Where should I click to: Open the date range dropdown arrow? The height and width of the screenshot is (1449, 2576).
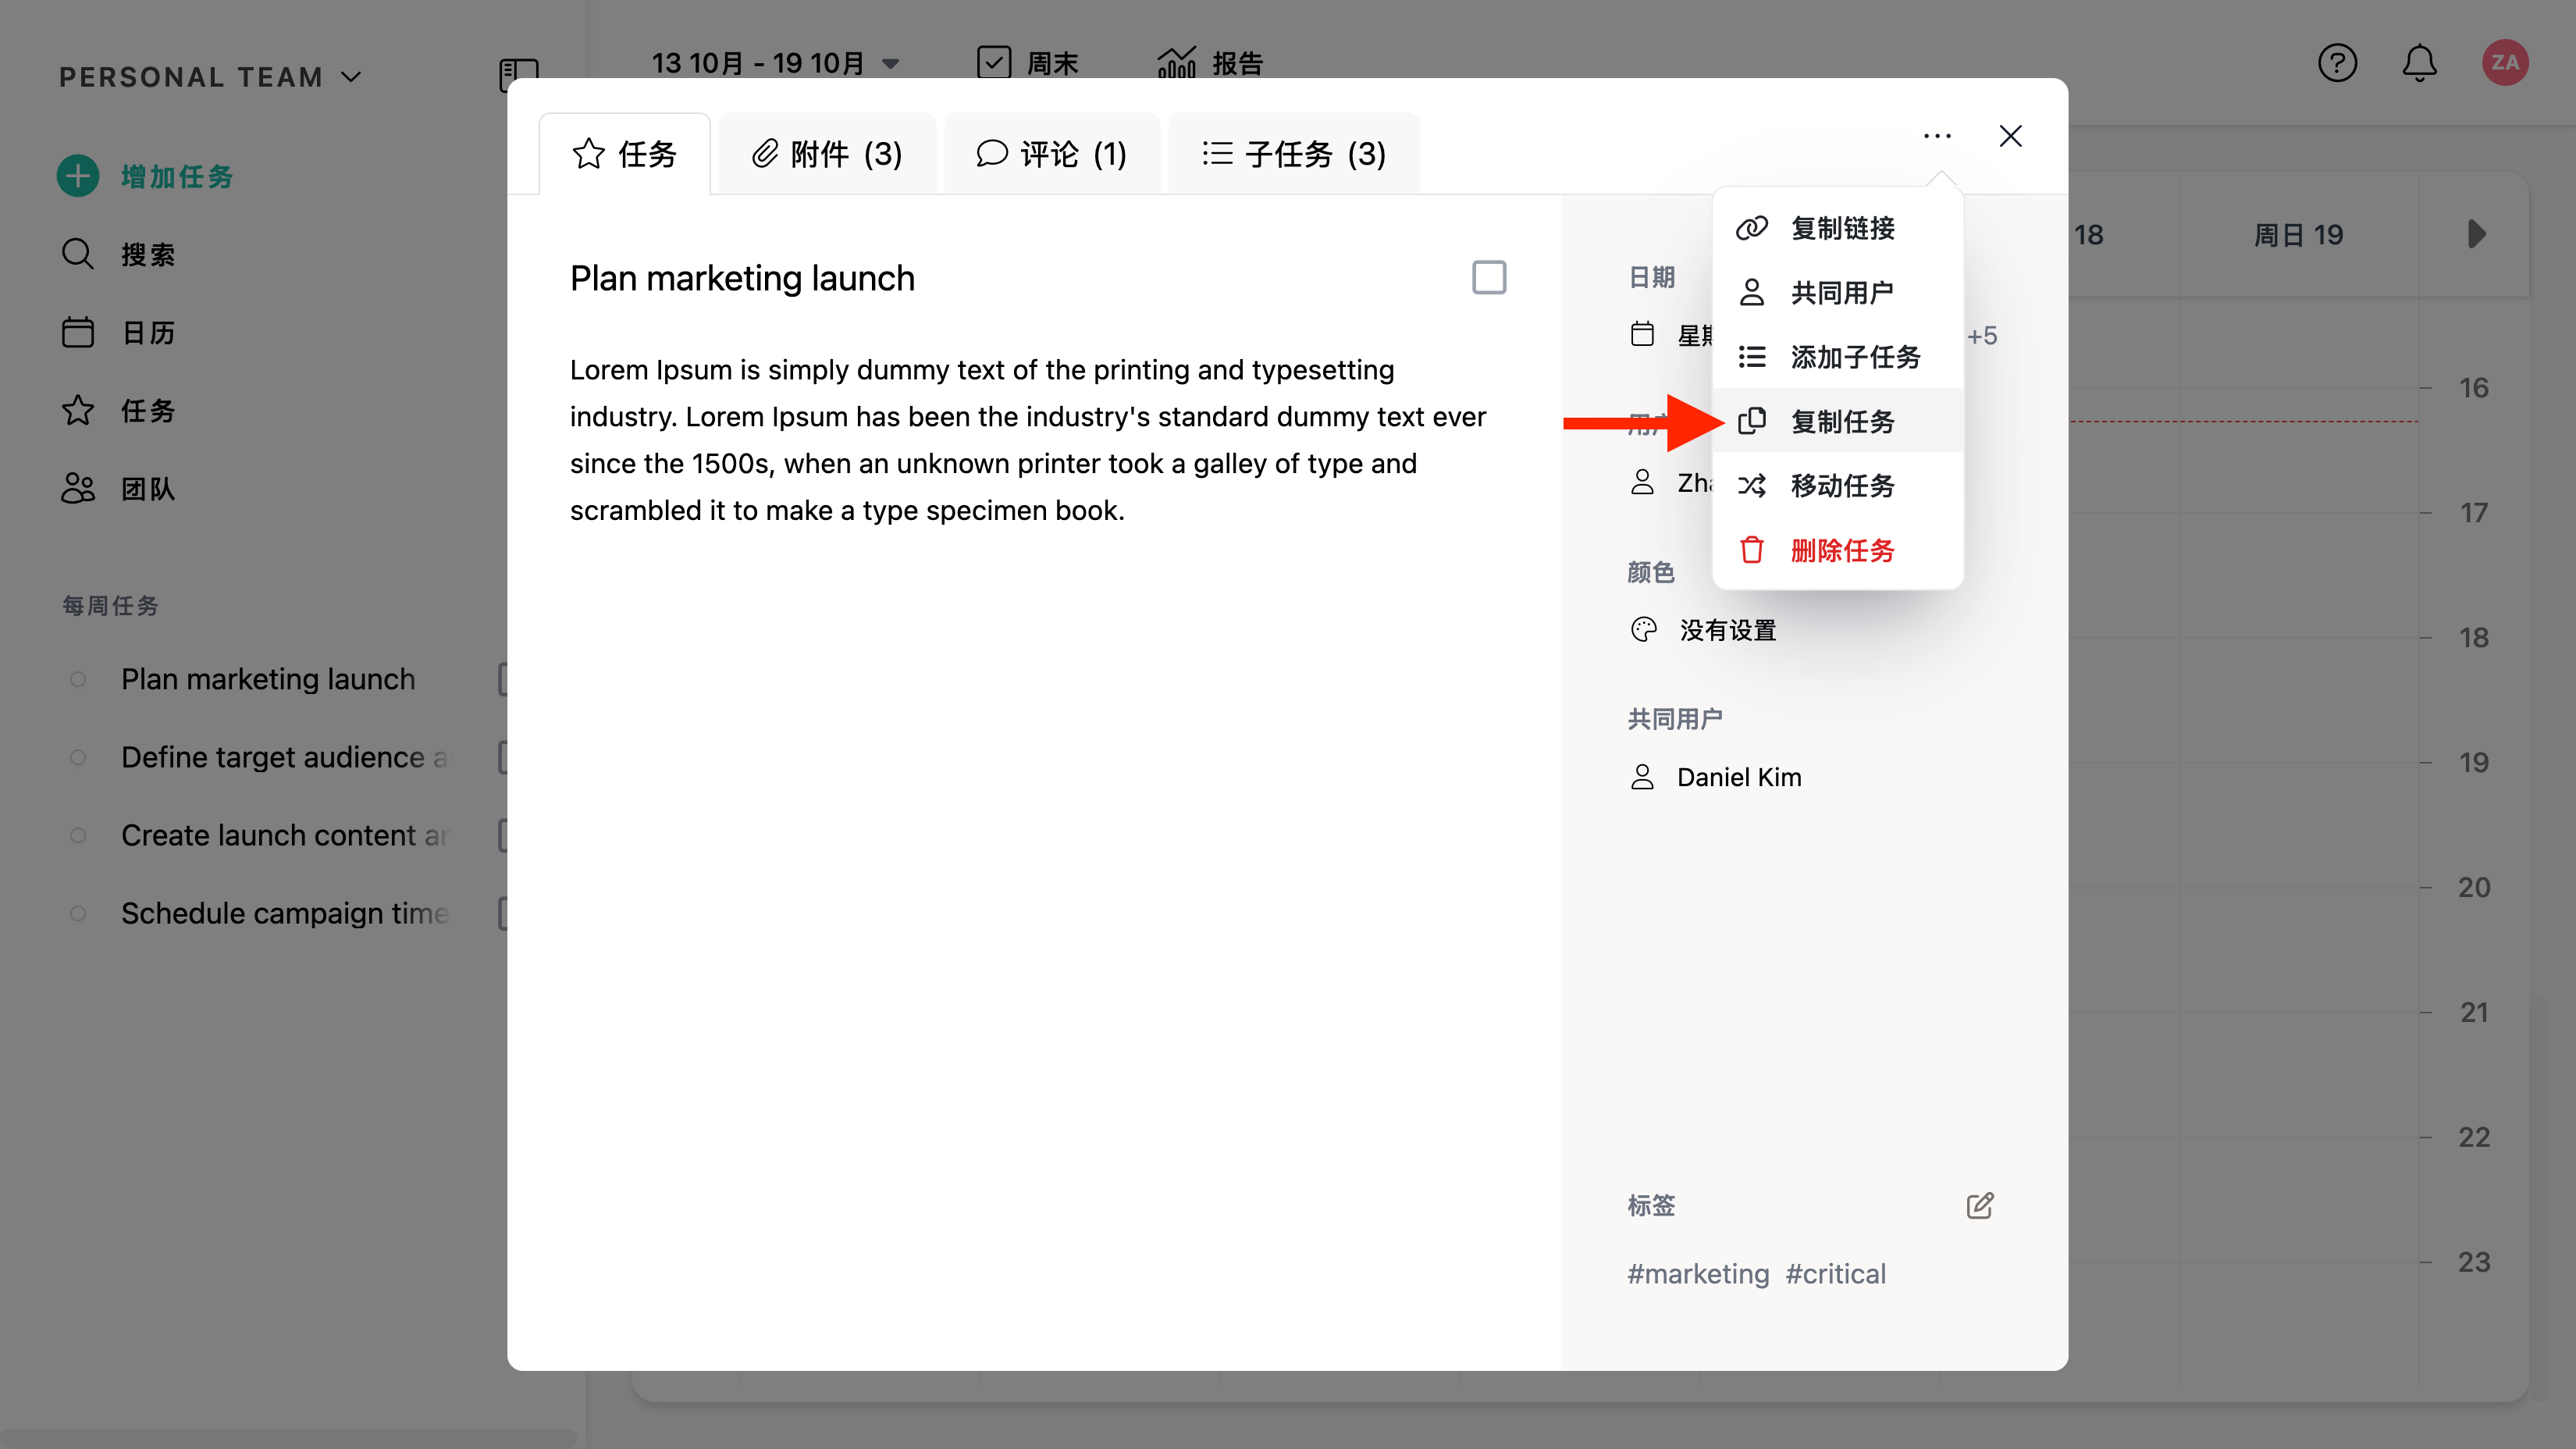pyautogui.click(x=890, y=64)
